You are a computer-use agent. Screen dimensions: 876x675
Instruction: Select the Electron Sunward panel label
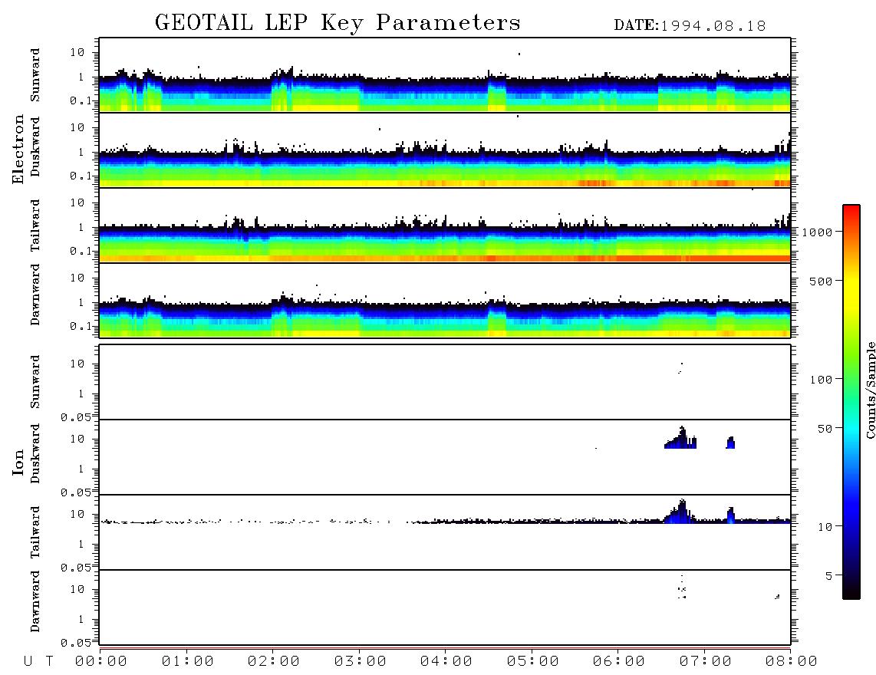(x=35, y=75)
